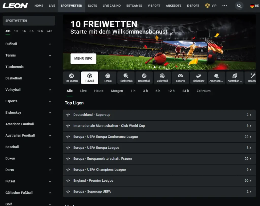This screenshot has height=206, width=260.
Task: Expand Volleyball in the sidebar
Action: click(x=50, y=90)
